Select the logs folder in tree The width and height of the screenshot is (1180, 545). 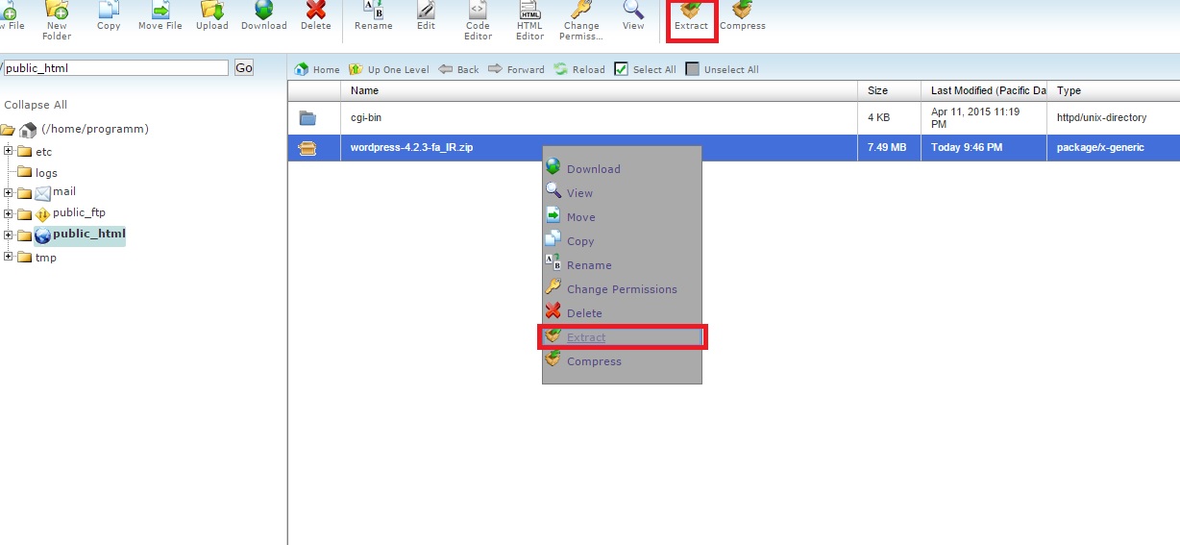pos(46,173)
